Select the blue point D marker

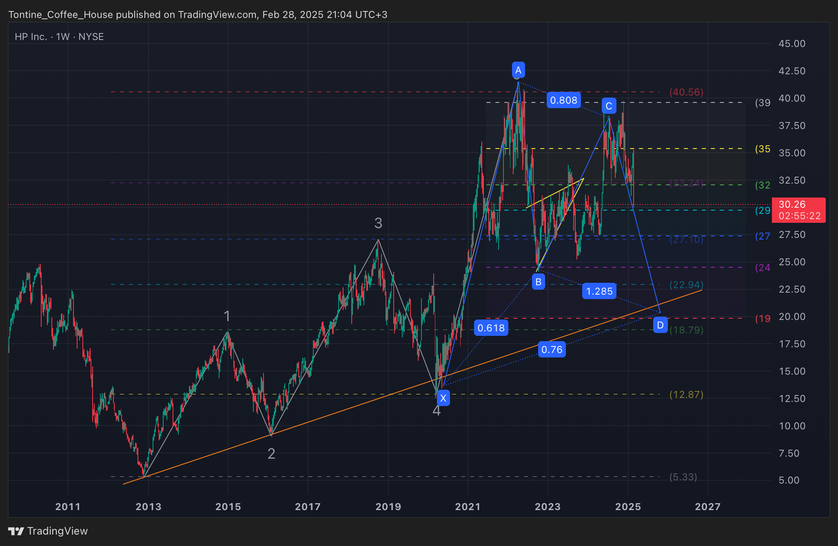(x=660, y=325)
